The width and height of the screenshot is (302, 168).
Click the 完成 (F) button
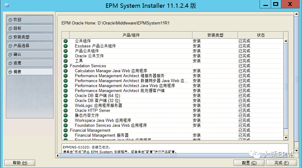(x=281, y=163)
